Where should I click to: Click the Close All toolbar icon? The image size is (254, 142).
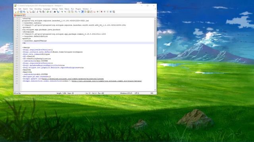(x=31, y=12)
